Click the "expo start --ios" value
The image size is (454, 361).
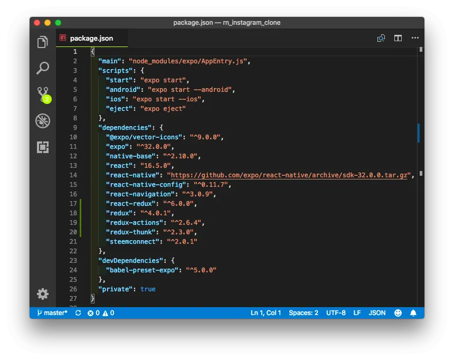167,99
